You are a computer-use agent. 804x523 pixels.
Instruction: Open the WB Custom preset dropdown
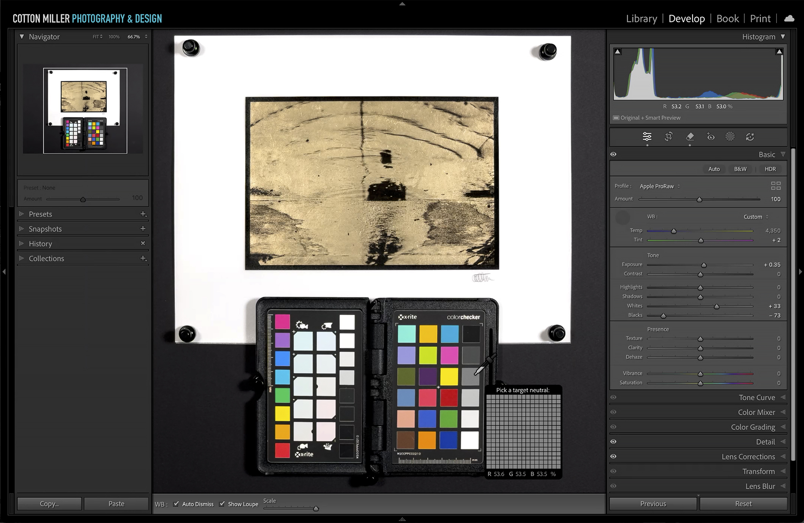point(756,217)
